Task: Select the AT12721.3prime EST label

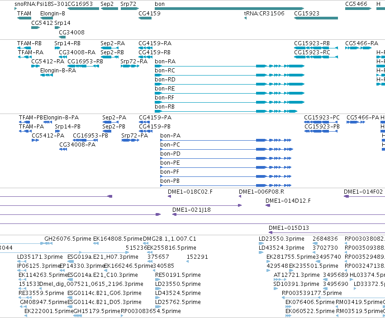Action: 297,275
